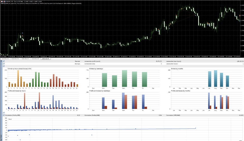Click the 'Entries by weekdays' chart title

pyautogui.click(x=96, y=69)
